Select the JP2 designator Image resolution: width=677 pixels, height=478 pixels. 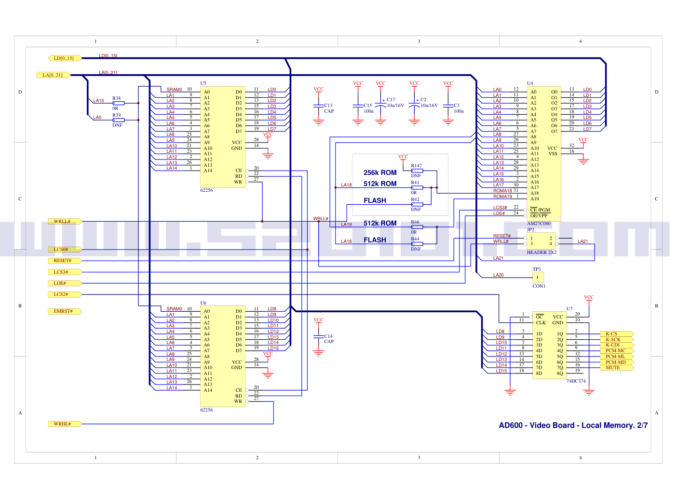pyautogui.click(x=530, y=230)
